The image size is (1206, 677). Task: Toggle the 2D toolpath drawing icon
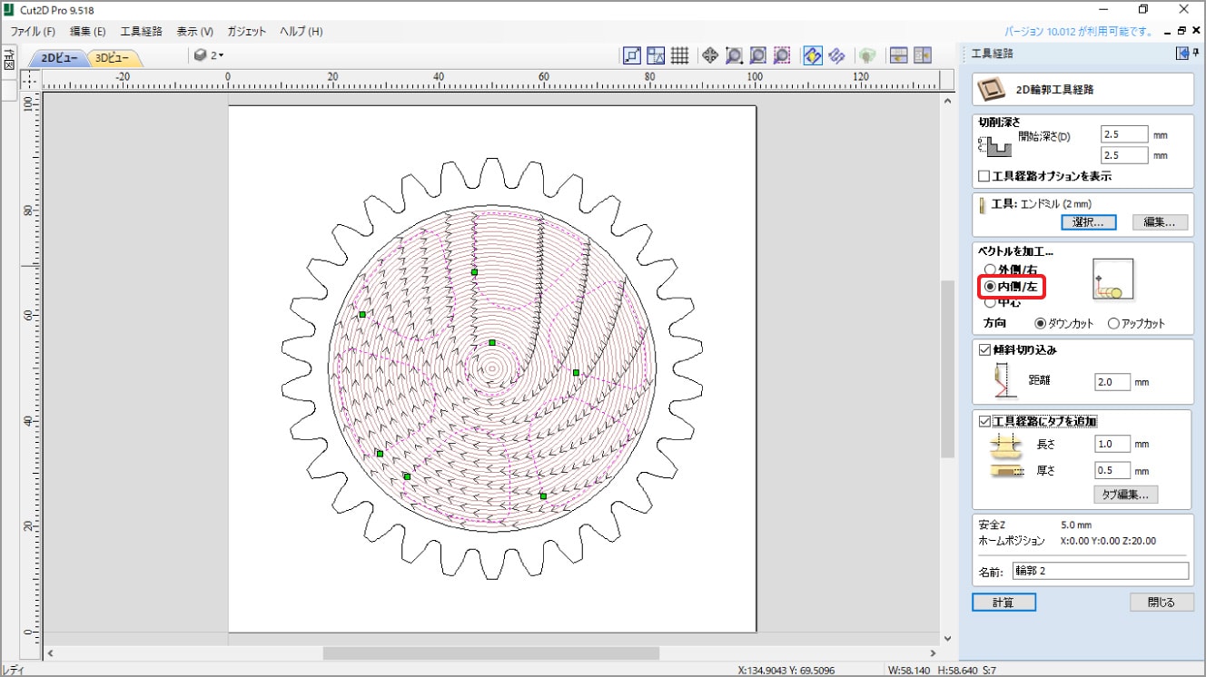[x=813, y=55]
